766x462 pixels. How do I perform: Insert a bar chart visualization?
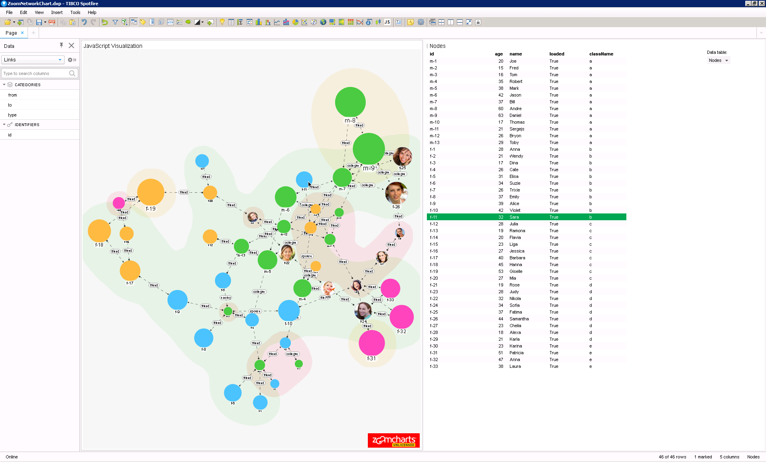coord(259,22)
